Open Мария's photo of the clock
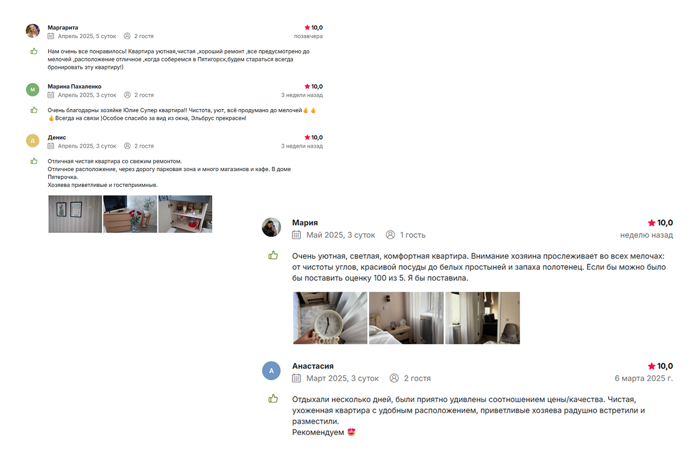The image size is (699, 470). (330, 318)
